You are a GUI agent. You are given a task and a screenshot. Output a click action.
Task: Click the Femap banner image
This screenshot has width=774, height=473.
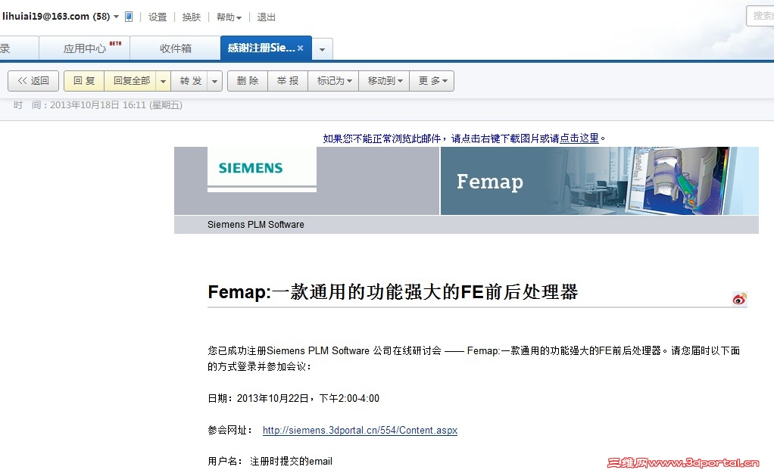tap(599, 181)
